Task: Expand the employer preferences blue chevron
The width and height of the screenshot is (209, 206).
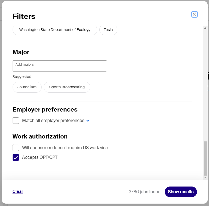Action: (88, 121)
